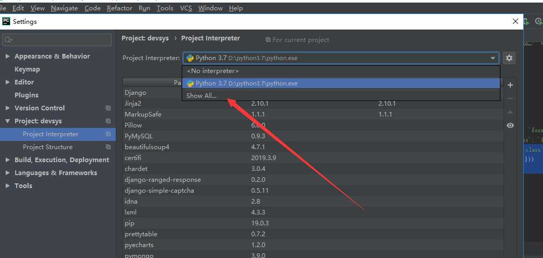Select the PyMySQL package row
Image resolution: width=543 pixels, height=258 pixels.
point(313,136)
